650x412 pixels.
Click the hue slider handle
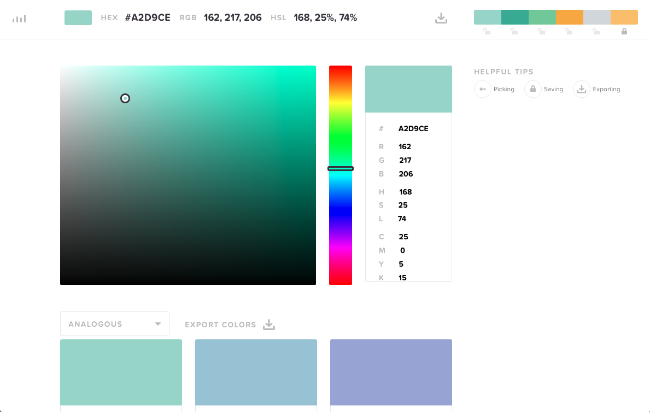pos(341,169)
